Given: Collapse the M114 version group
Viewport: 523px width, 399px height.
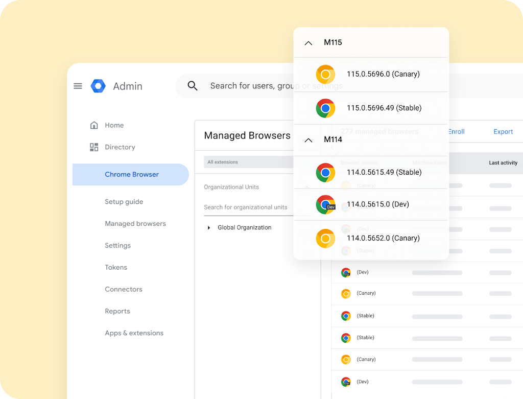Looking at the screenshot, I should 308,140.
